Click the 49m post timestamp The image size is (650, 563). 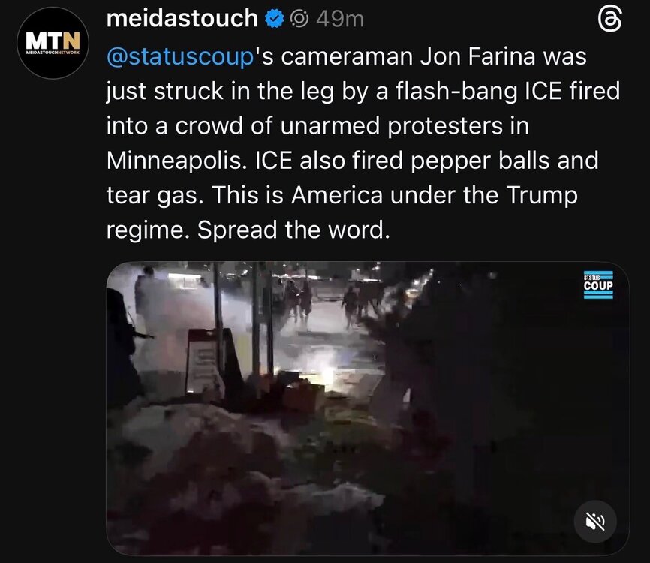[340, 19]
